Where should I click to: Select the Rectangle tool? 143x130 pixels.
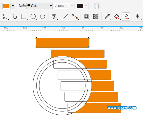[24, 16]
